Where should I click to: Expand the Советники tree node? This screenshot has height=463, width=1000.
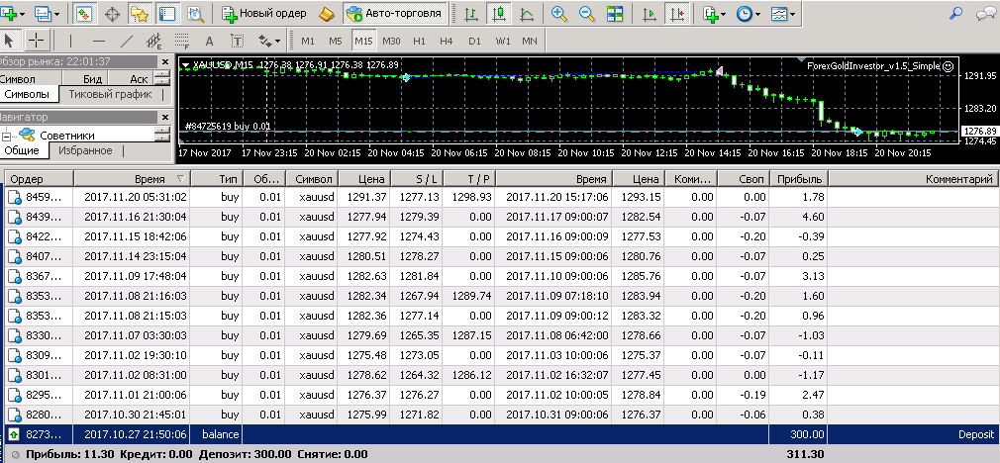point(6,136)
